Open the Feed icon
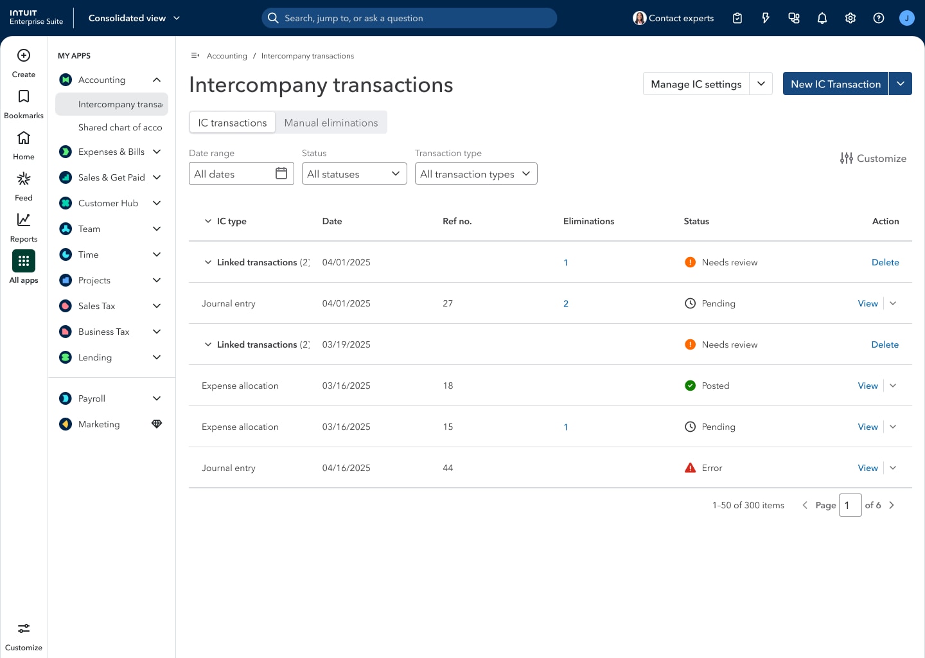Screen dimensions: 925x658 pos(24,179)
